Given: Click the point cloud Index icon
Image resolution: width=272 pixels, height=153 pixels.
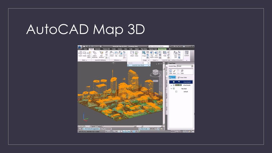Looking at the screenshot, I should pos(137,54).
